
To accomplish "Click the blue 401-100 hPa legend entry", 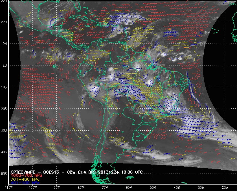I will pyautogui.click(x=25, y=183).
